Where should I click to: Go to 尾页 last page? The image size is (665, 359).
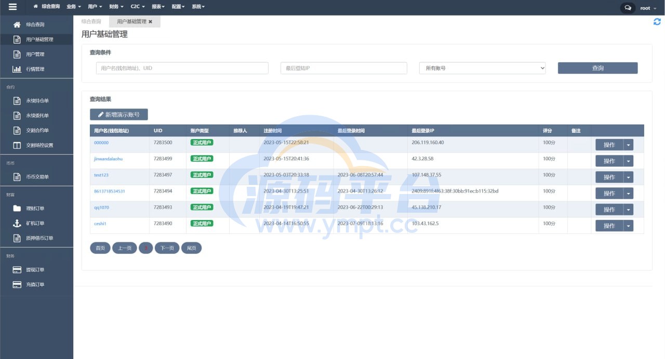pyautogui.click(x=191, y=248)
